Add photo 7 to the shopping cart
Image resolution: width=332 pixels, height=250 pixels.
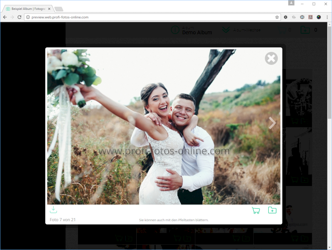256,210
